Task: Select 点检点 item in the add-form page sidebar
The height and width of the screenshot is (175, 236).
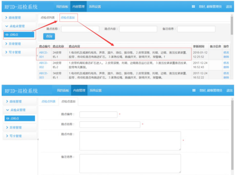Action: (20, 118)
